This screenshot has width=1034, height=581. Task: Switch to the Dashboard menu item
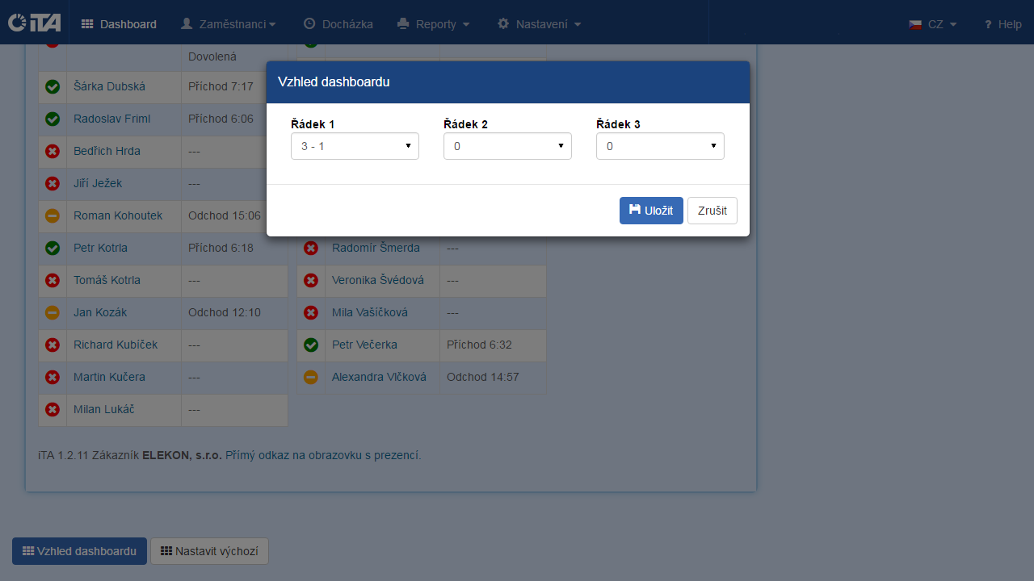pyautogui.click(x=118, y=23)
